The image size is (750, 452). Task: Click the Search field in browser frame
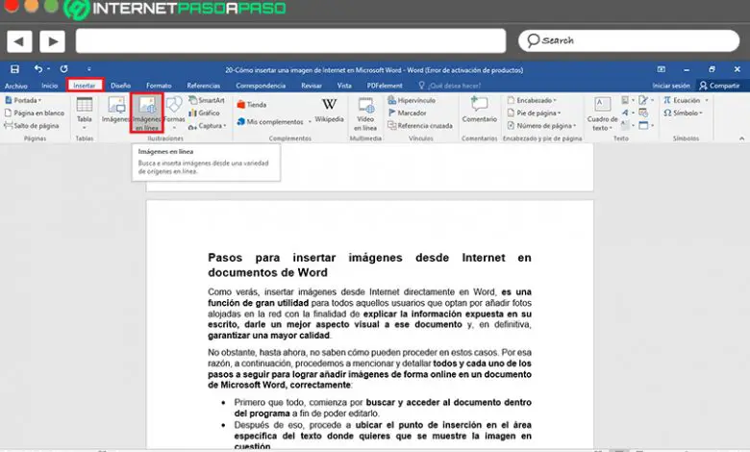click(x=629, y=40)
